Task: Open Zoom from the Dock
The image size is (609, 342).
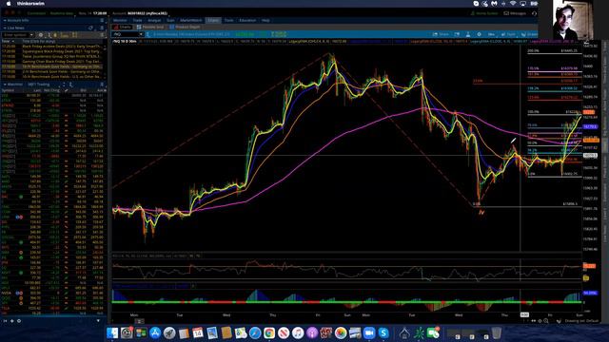Action: click(x=369, y=333)
